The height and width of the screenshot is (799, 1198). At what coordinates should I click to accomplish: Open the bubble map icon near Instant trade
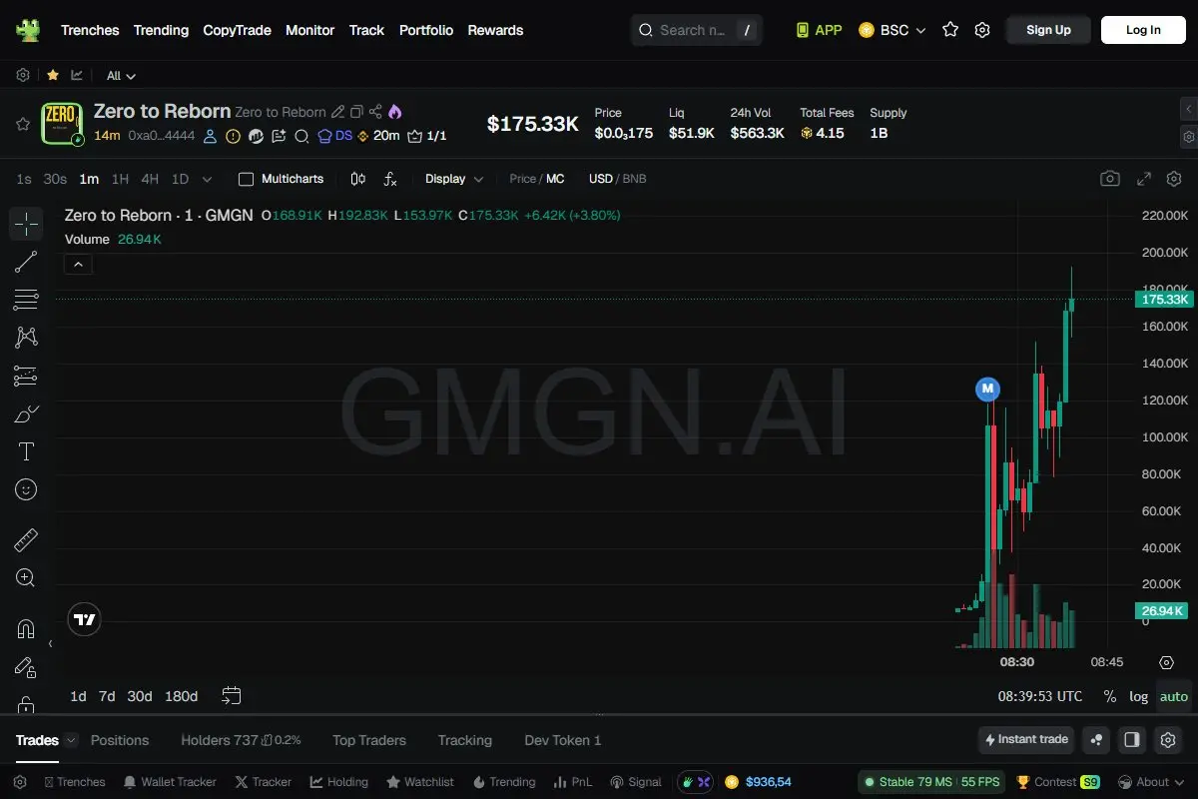coord(1096,740)
